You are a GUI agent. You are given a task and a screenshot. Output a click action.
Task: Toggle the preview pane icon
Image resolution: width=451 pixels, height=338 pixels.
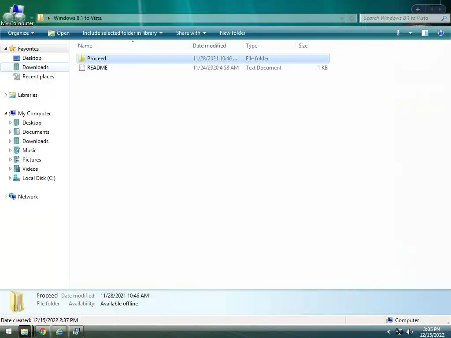(x=425, y=33)
